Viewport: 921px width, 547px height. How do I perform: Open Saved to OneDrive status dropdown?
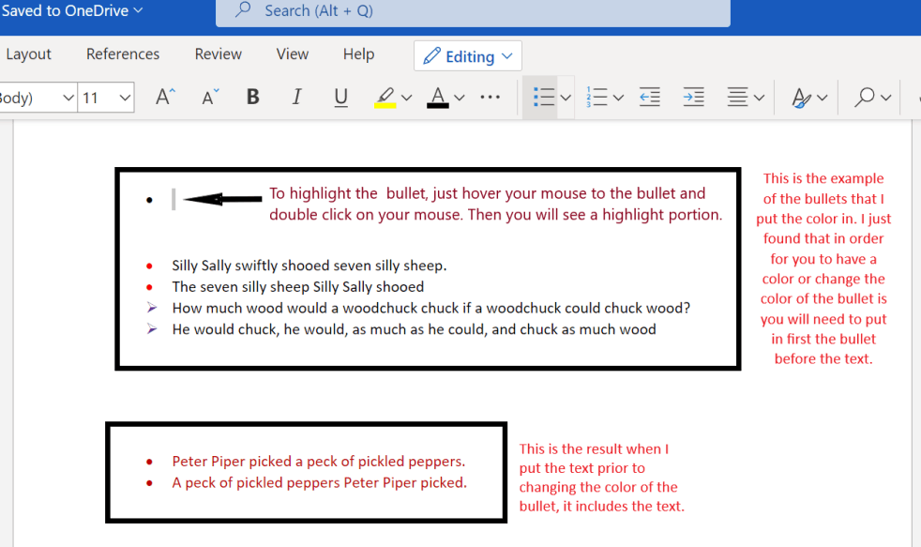(x=71, y=10)
